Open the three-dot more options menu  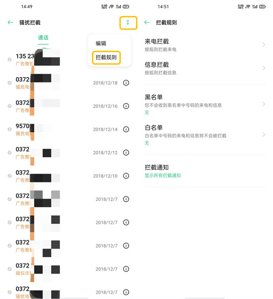(x=128, y=22)
